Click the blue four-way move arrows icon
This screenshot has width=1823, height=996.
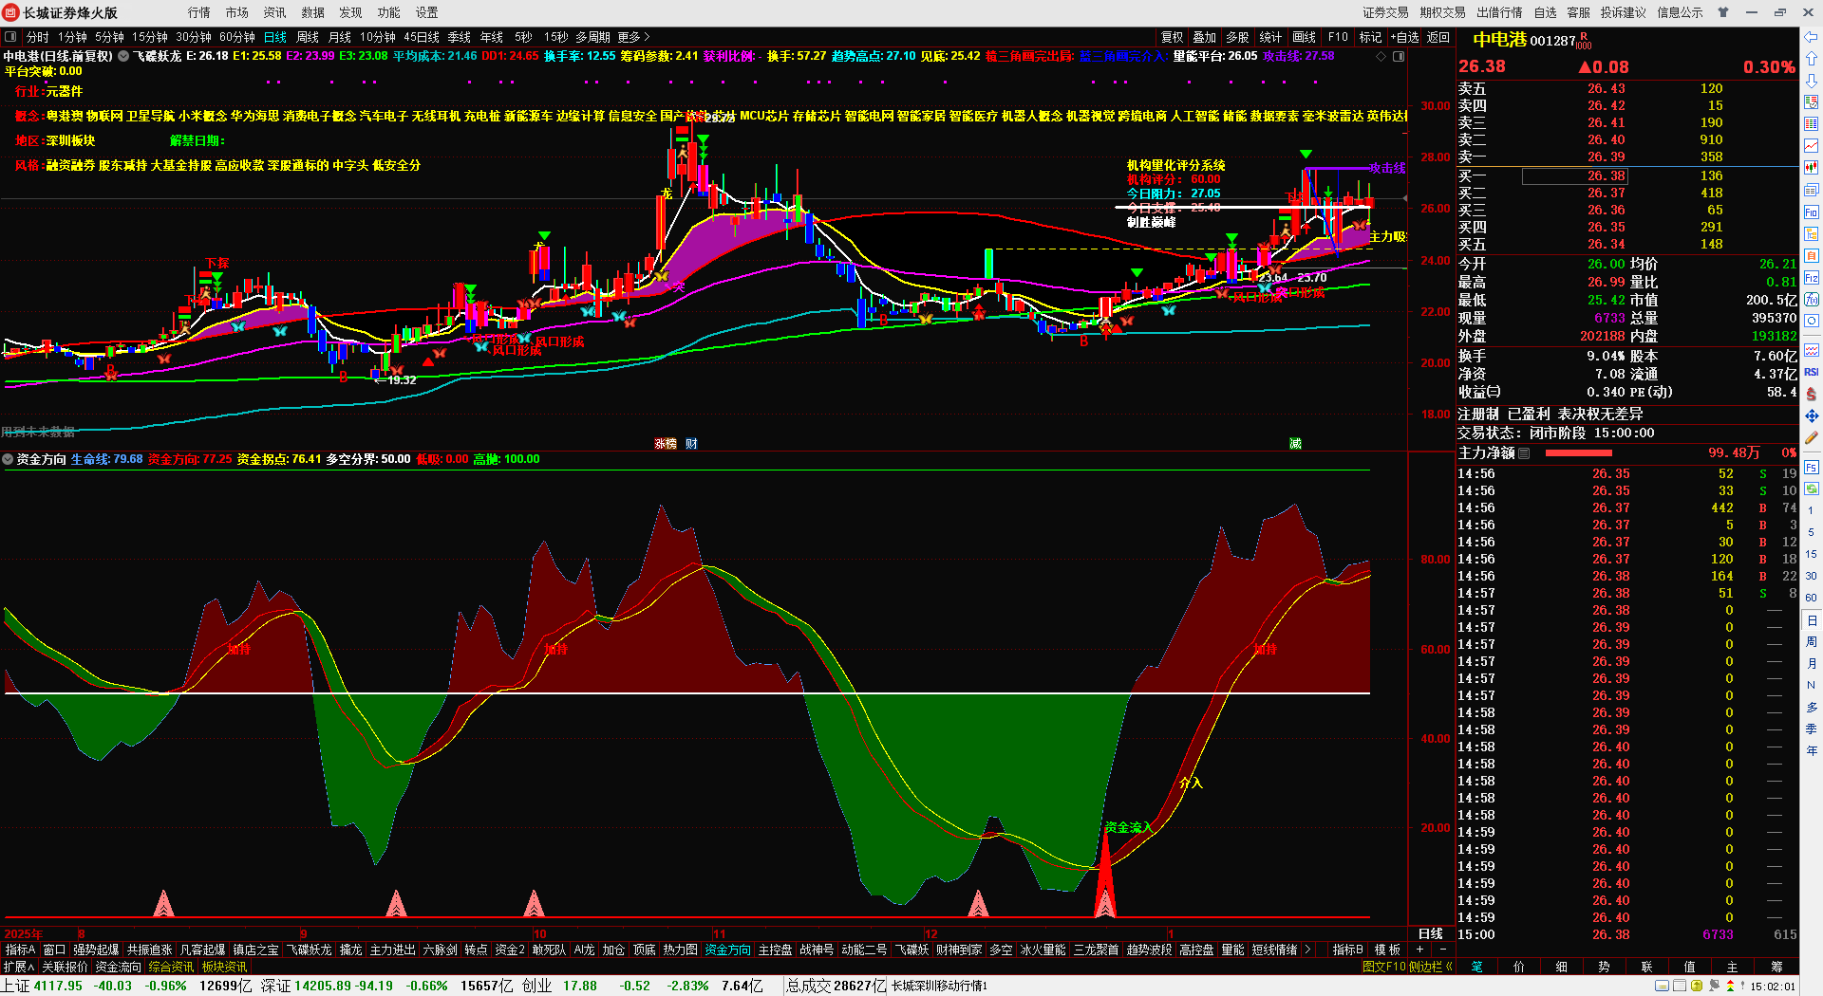[x=1812, y=415]
